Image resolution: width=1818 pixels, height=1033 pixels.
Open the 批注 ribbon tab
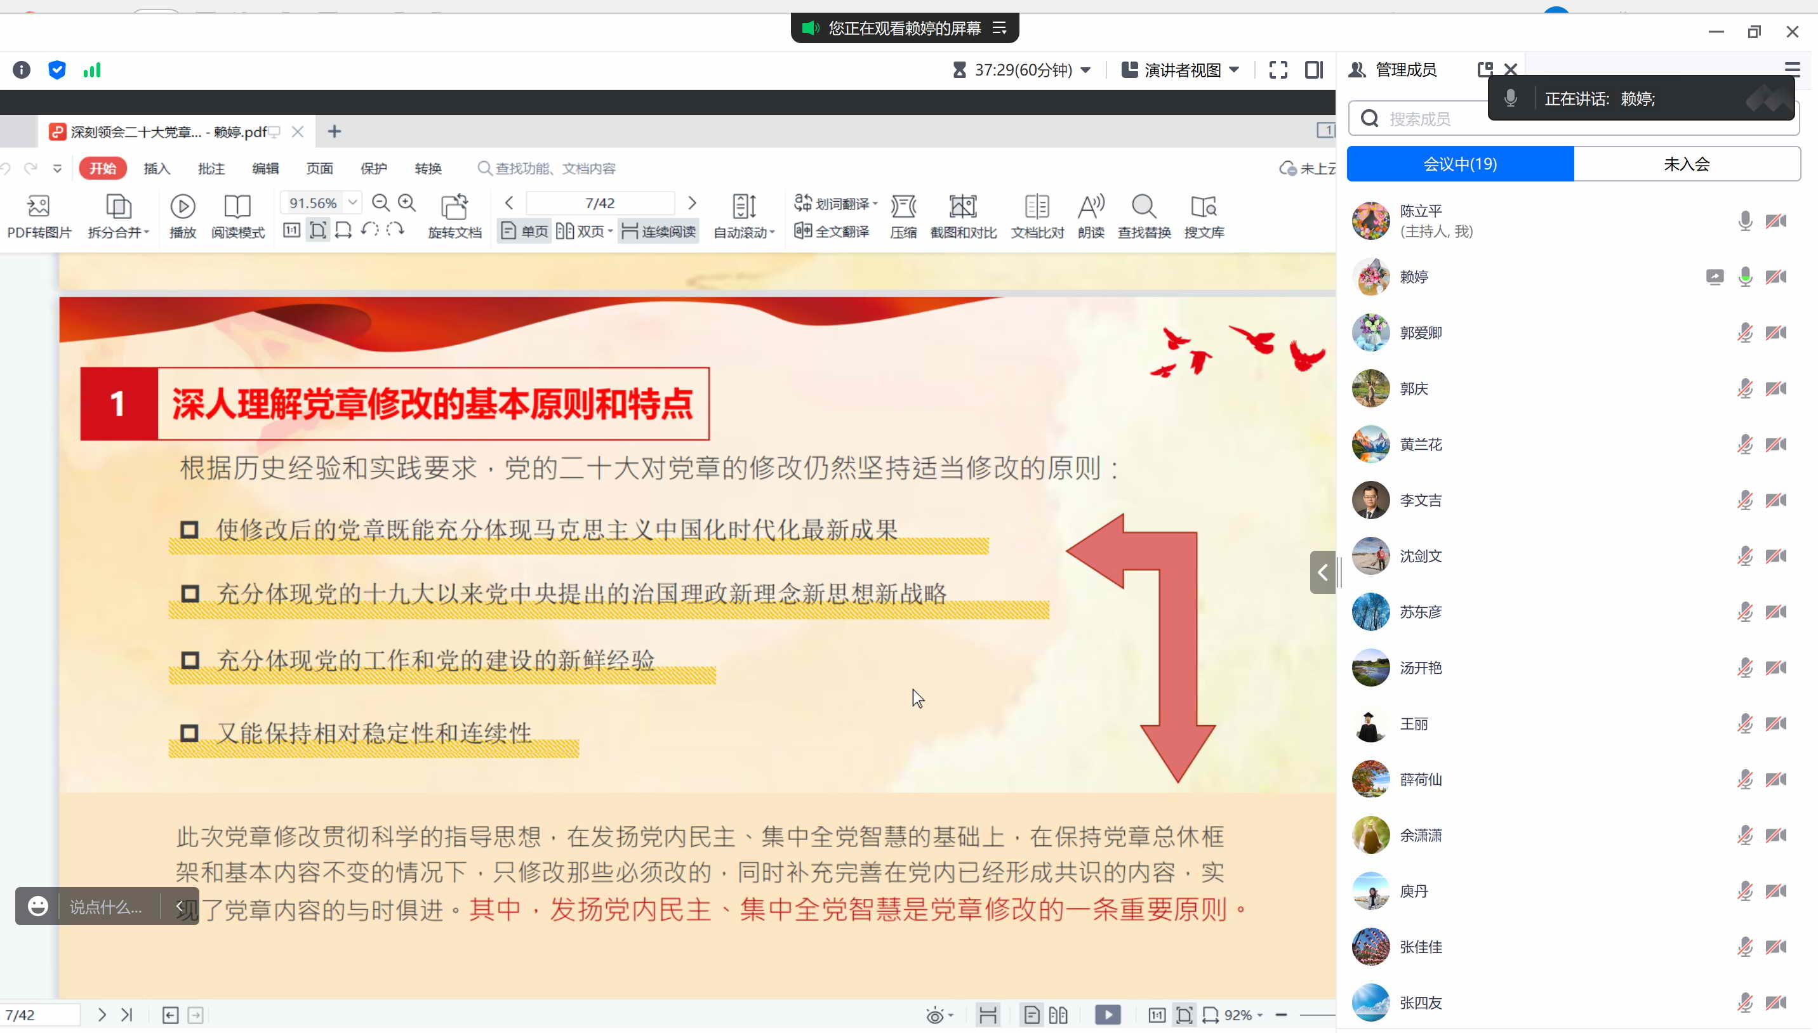[x=211, y=168]
